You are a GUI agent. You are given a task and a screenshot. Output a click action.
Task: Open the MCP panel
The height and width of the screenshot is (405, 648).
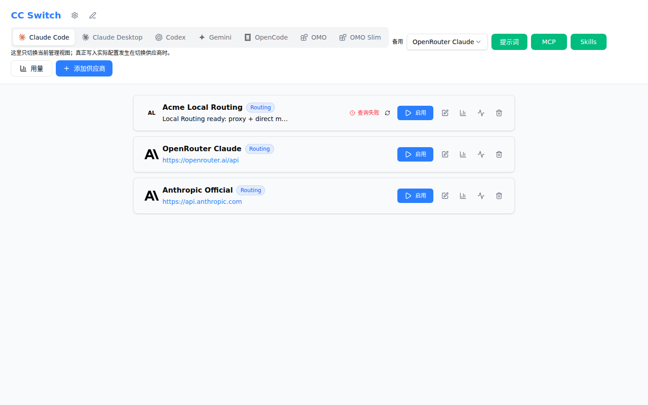tap(549, 42)
